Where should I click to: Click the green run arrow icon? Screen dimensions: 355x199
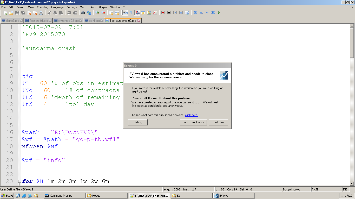[x=219, y=13]
